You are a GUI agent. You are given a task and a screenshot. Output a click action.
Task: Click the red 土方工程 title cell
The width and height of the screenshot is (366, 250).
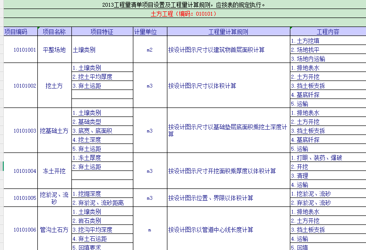(184, 14)
